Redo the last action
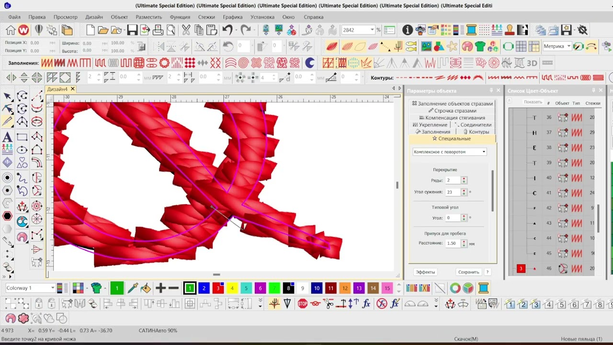 [x=246, y=30]
